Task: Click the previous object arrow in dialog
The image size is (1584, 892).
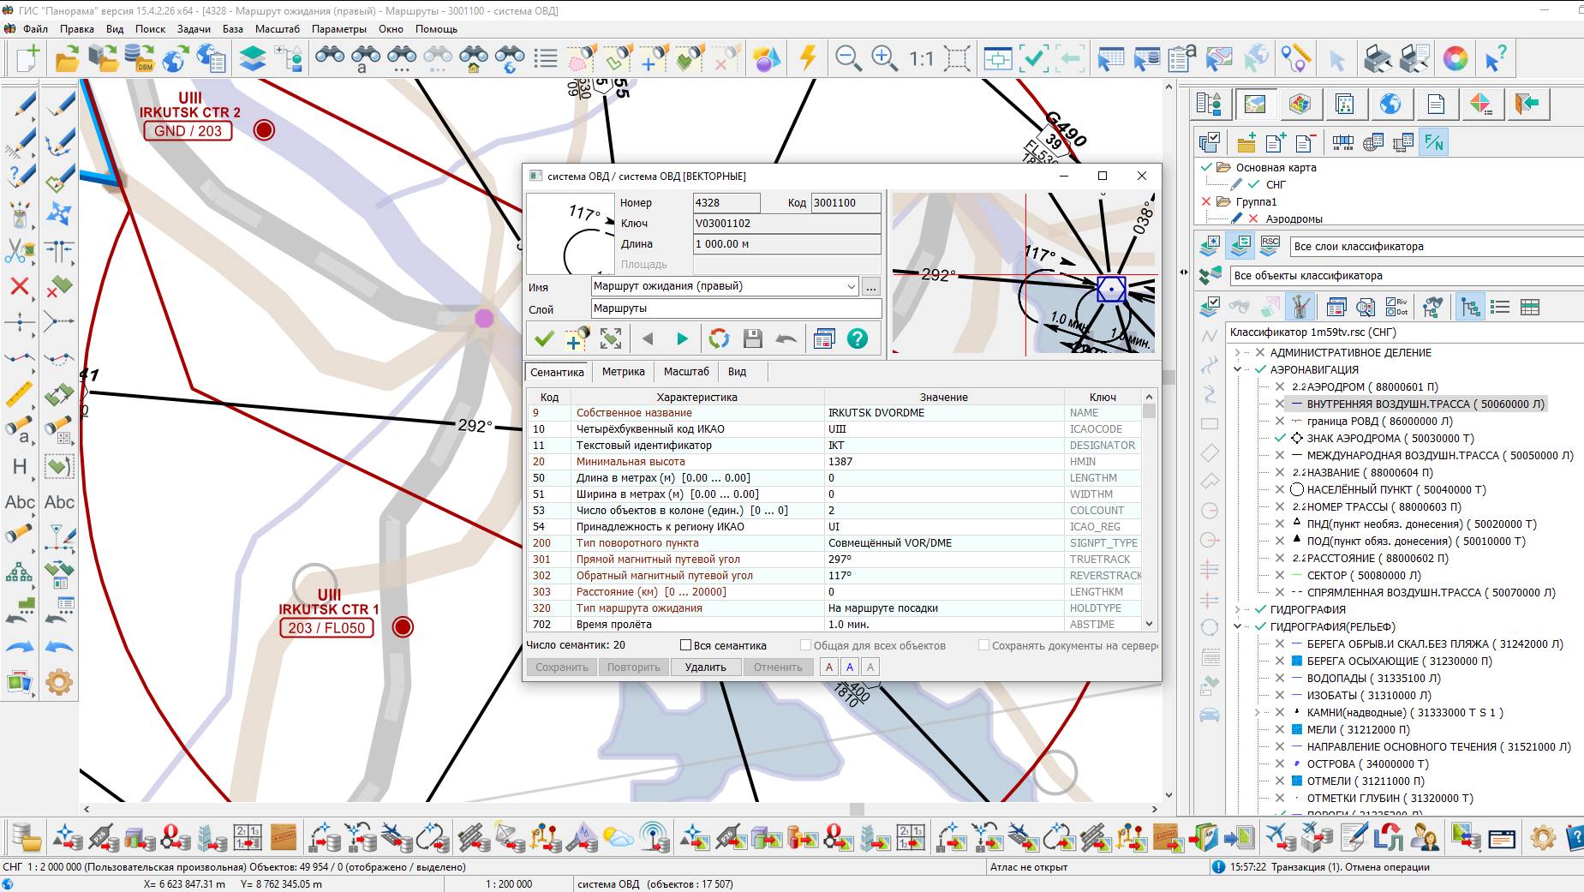Action: click(x=648, y=339)
